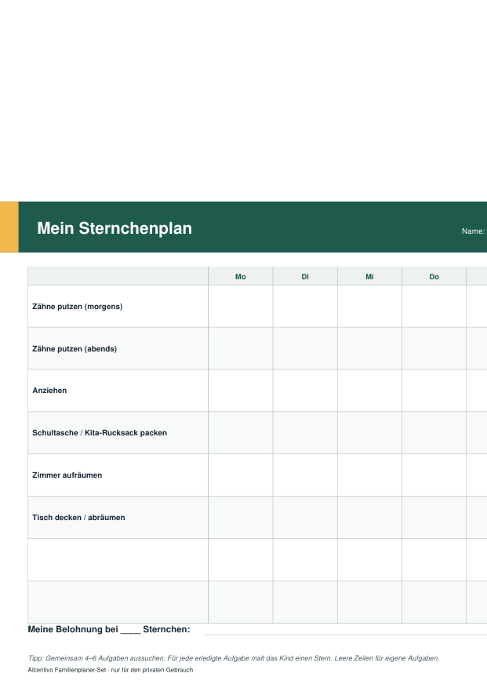Click the 'Tisch decken / abräumen' row label
Screen dimensions: 487x688
click(x=78, y=517)
